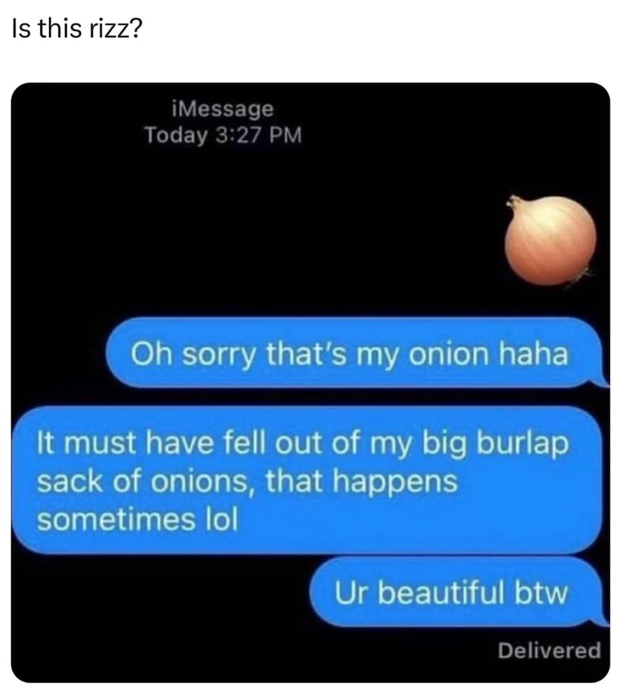Click the '3:27 PM' time text

pos(259,135)
